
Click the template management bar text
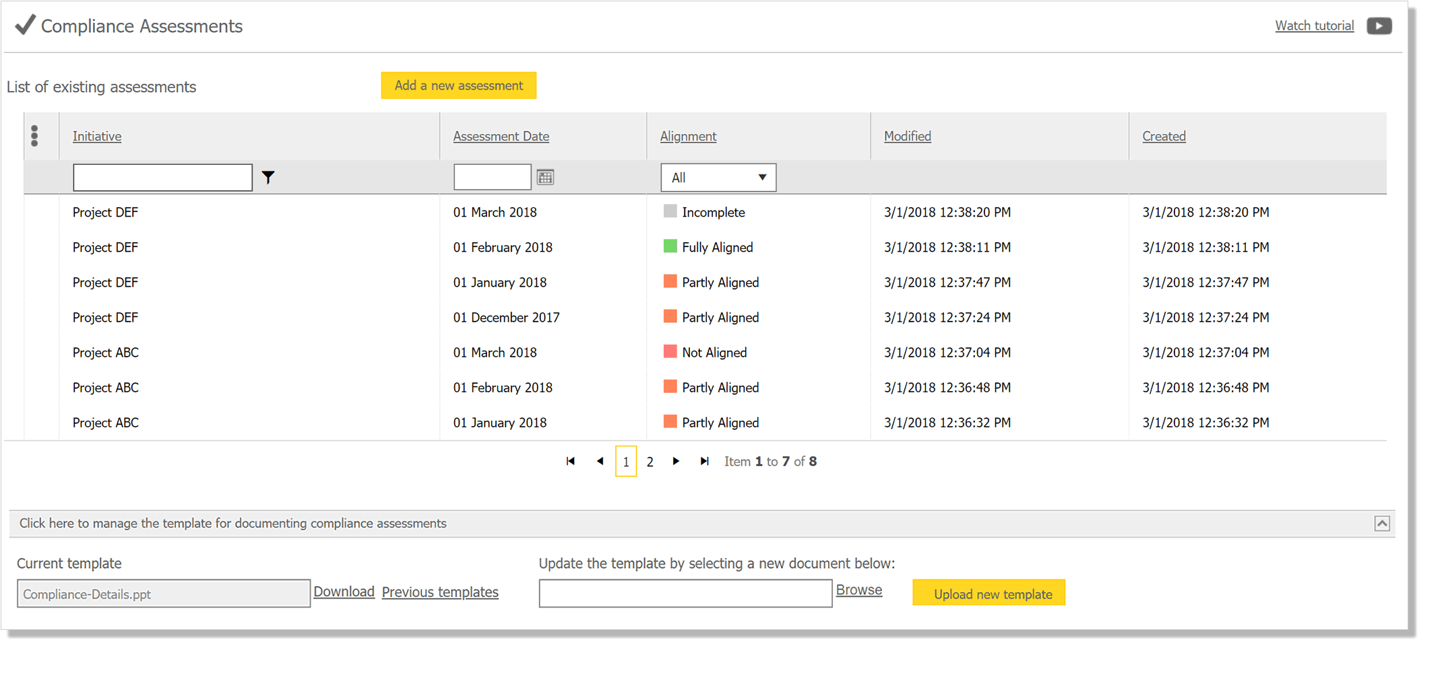[233, 524]
